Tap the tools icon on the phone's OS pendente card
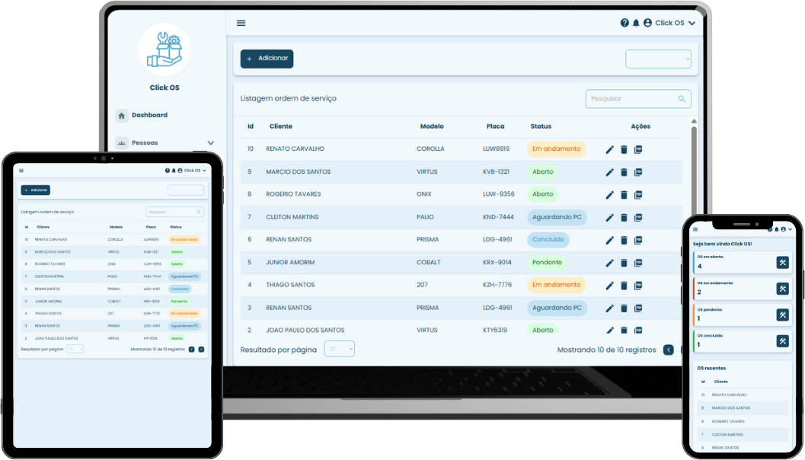805x460 pixels. (x=782, y=315)
